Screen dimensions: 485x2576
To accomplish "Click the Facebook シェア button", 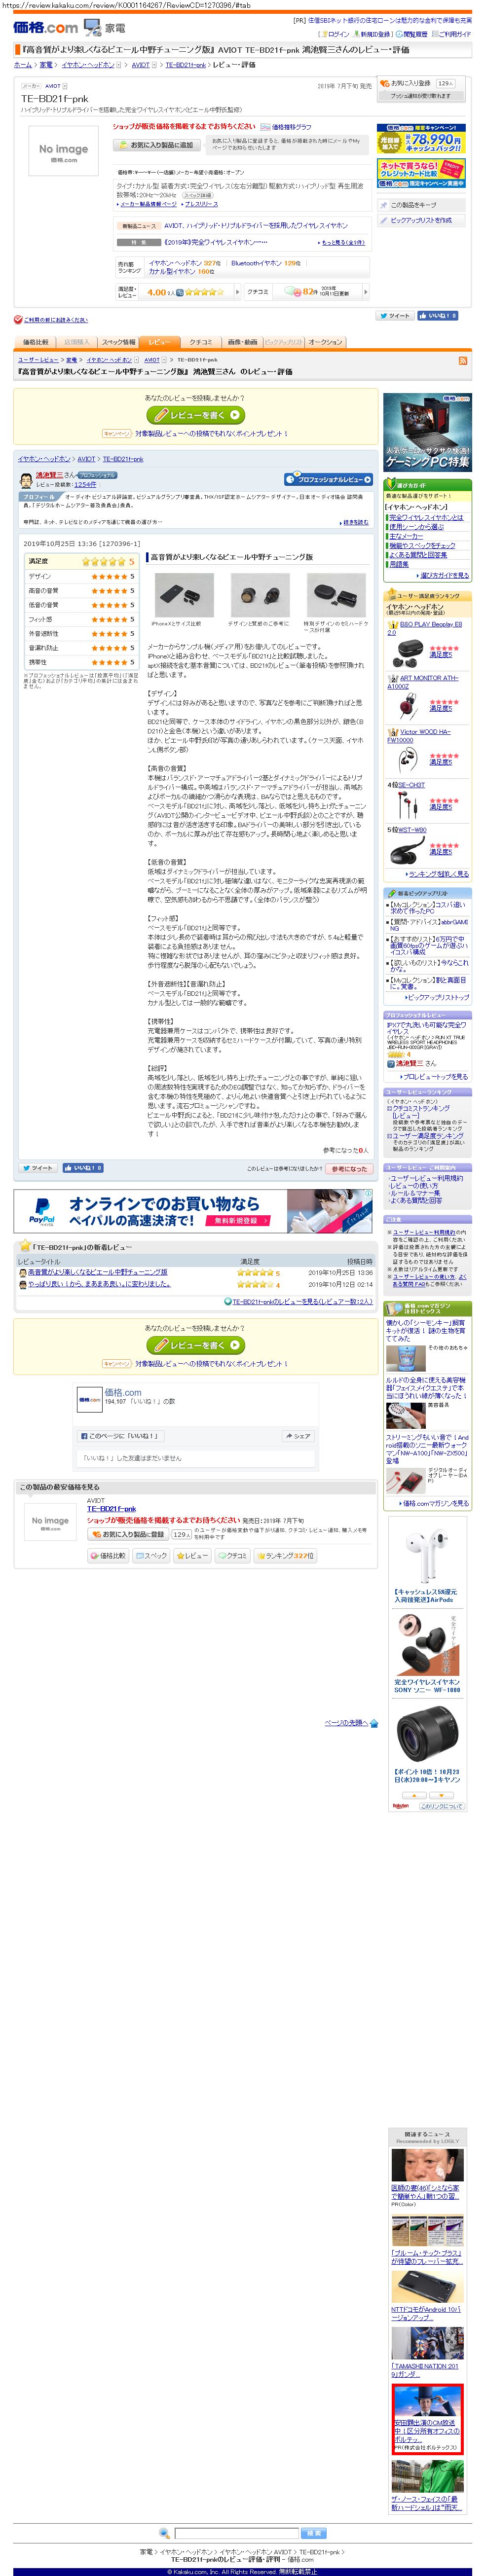I will (x=297, y=1436).
